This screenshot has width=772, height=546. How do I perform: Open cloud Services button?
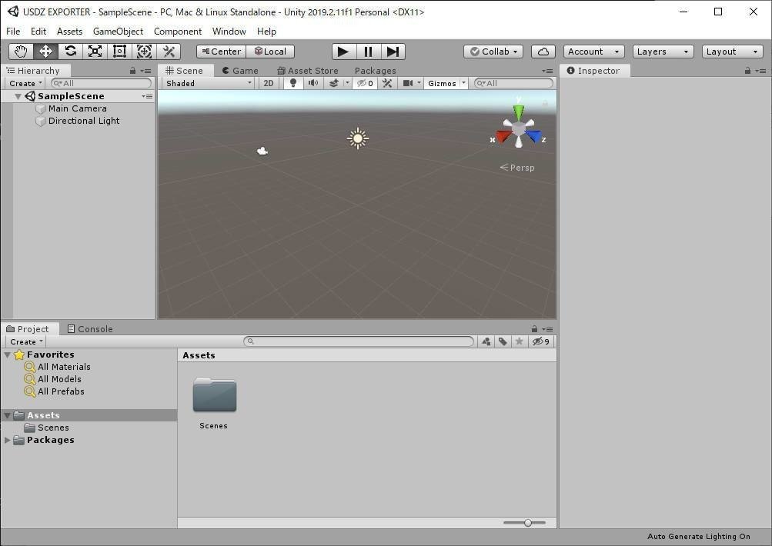coord(543,52)
